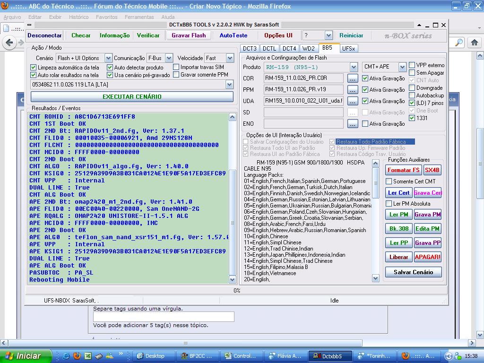This screenshot has width=484, height=363.
Task: Open Firefox from the quick launch bar
Action: 77,356
